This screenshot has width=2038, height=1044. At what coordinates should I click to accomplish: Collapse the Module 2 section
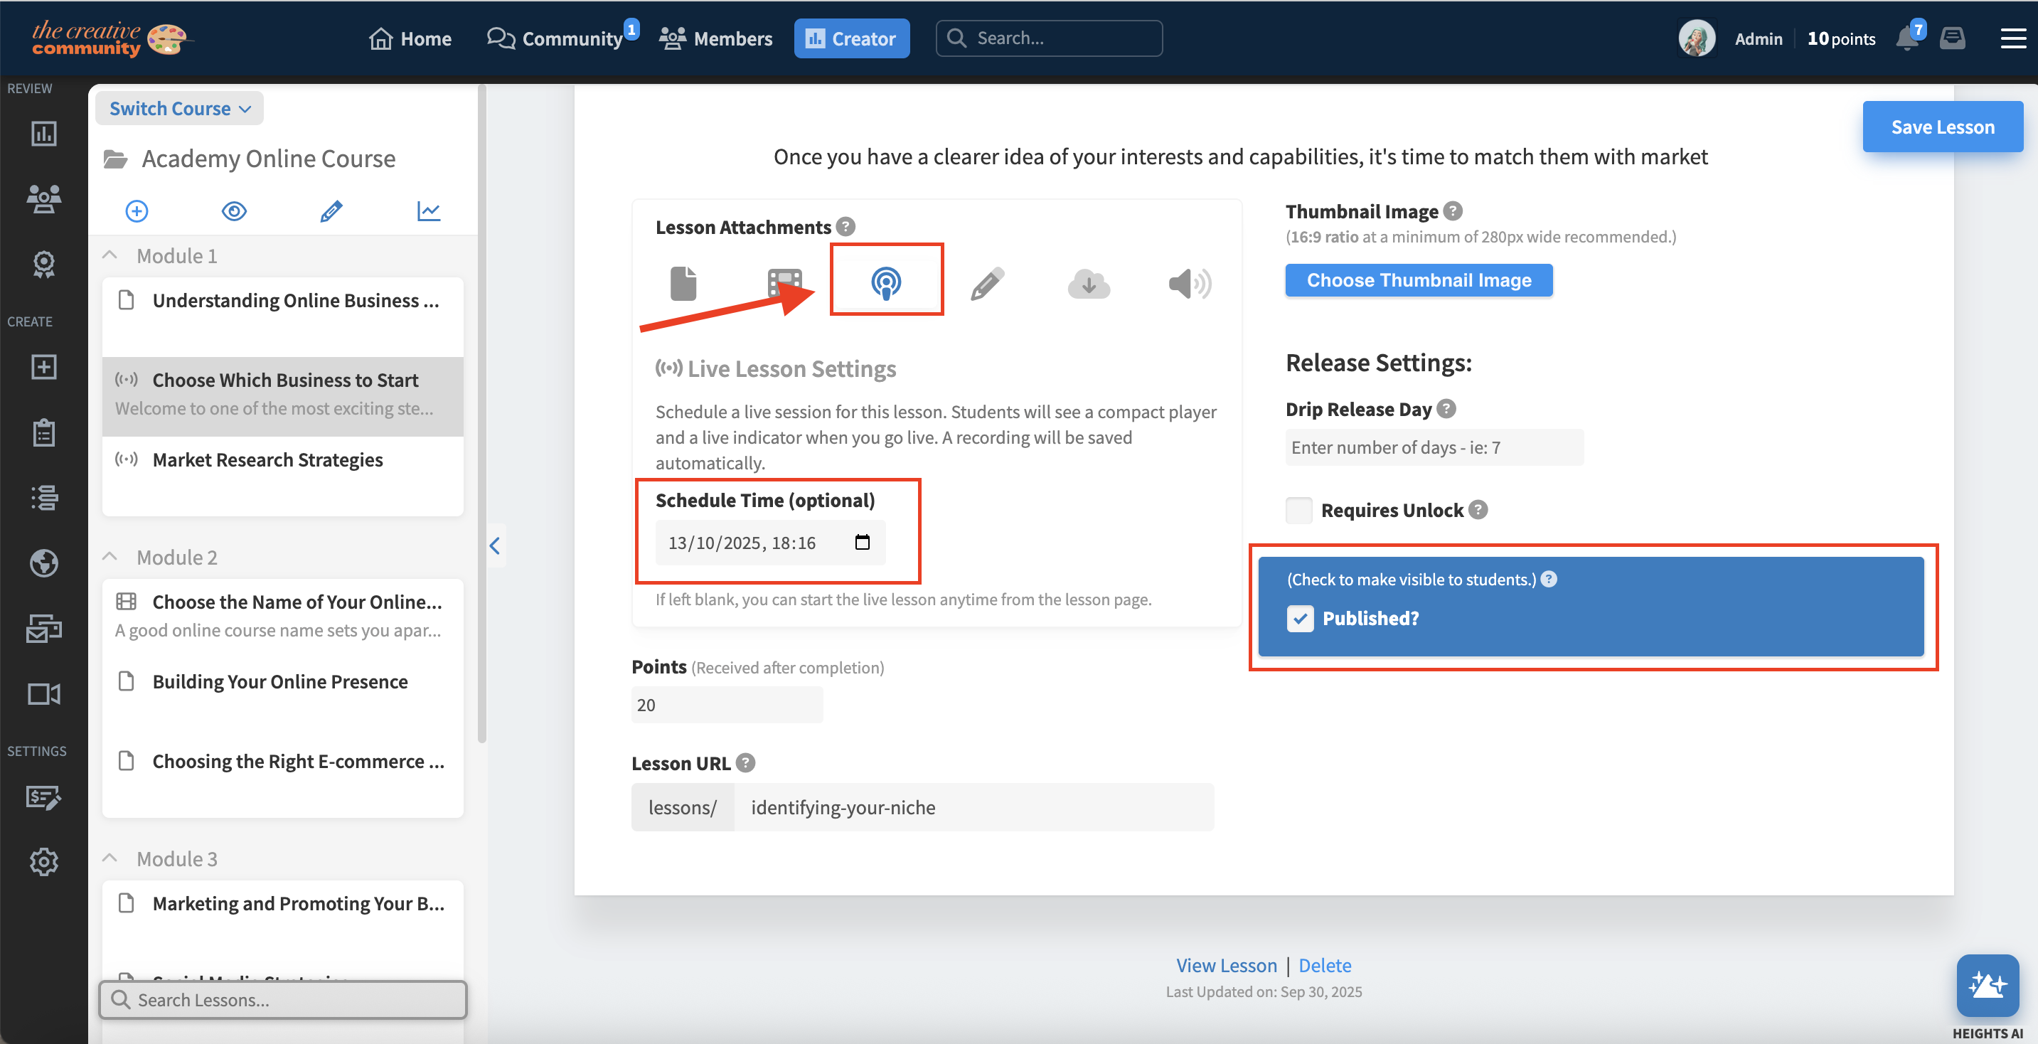(x=110, y=558)
